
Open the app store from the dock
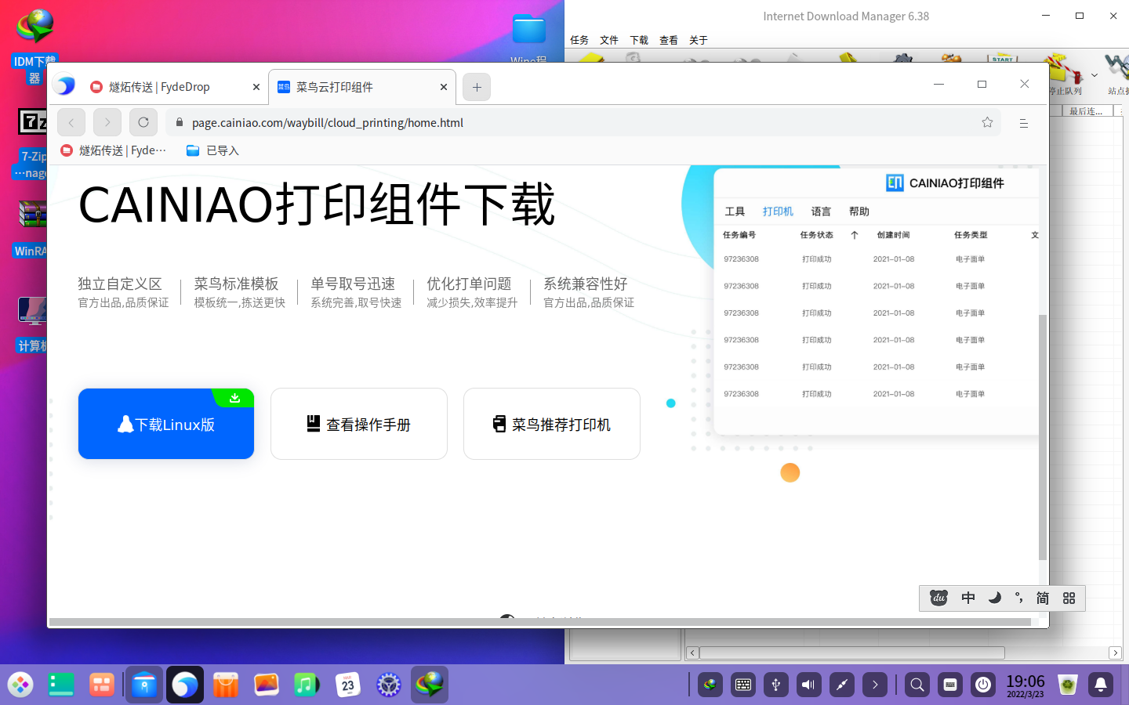click(x=226, y=685)
